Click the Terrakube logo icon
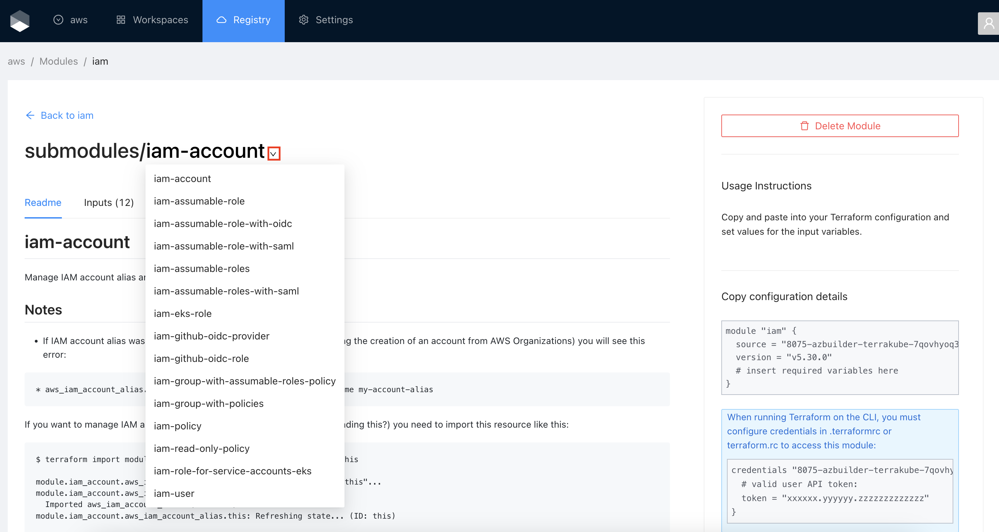Image resolution: width=999 pixels, height=532 pixels. coord(19,20)
